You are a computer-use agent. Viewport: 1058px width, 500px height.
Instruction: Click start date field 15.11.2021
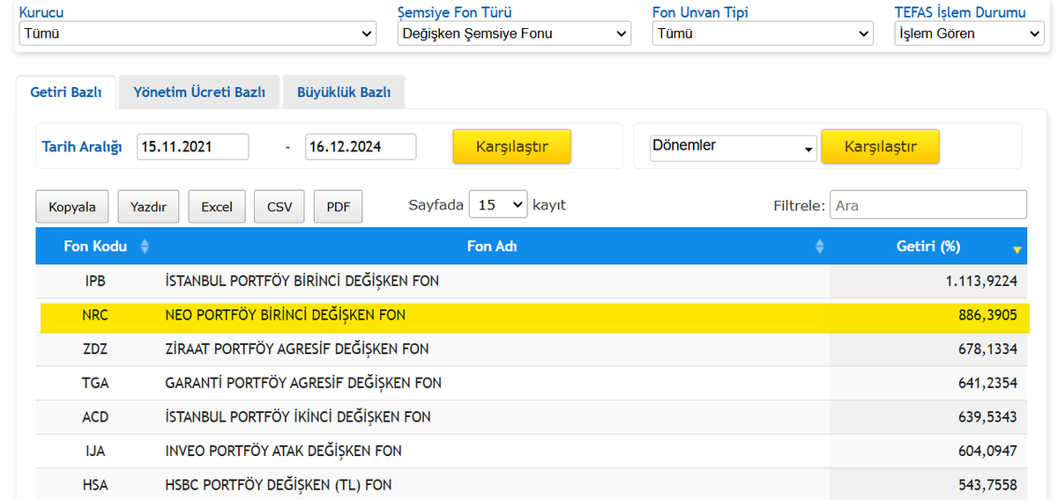coord(193,147)
